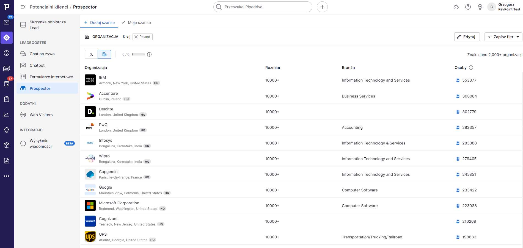This screenshot has width=523, height=248.
Task: Open the Deloitte organization row
Action: (x=302, y=112)
